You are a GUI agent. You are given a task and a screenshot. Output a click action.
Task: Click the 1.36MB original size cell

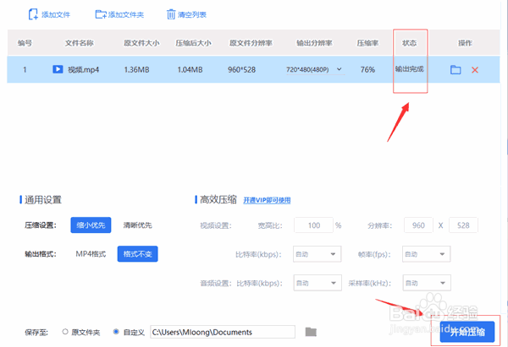tap(136, 69)
